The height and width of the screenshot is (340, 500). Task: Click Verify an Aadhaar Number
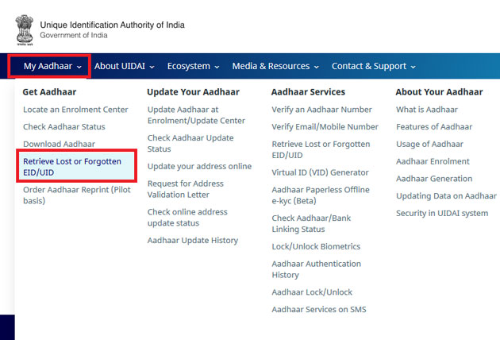tap(321, 110)
